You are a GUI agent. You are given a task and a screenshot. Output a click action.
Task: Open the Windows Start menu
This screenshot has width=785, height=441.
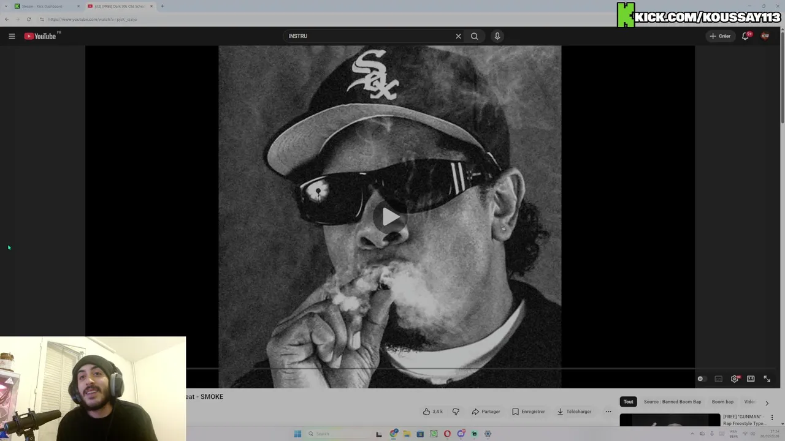297,434
